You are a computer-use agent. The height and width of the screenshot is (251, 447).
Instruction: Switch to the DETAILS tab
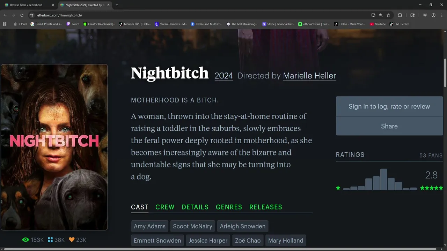point(195,207)
